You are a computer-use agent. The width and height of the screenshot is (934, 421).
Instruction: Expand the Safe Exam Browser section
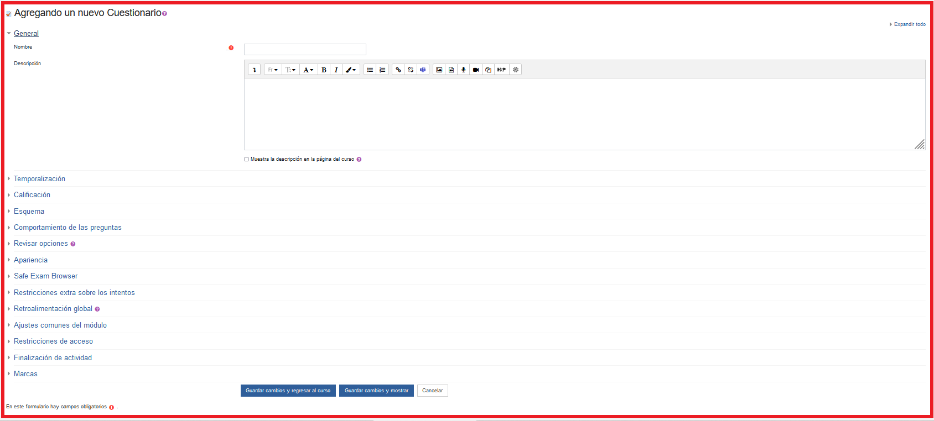(x=45, y=276)
